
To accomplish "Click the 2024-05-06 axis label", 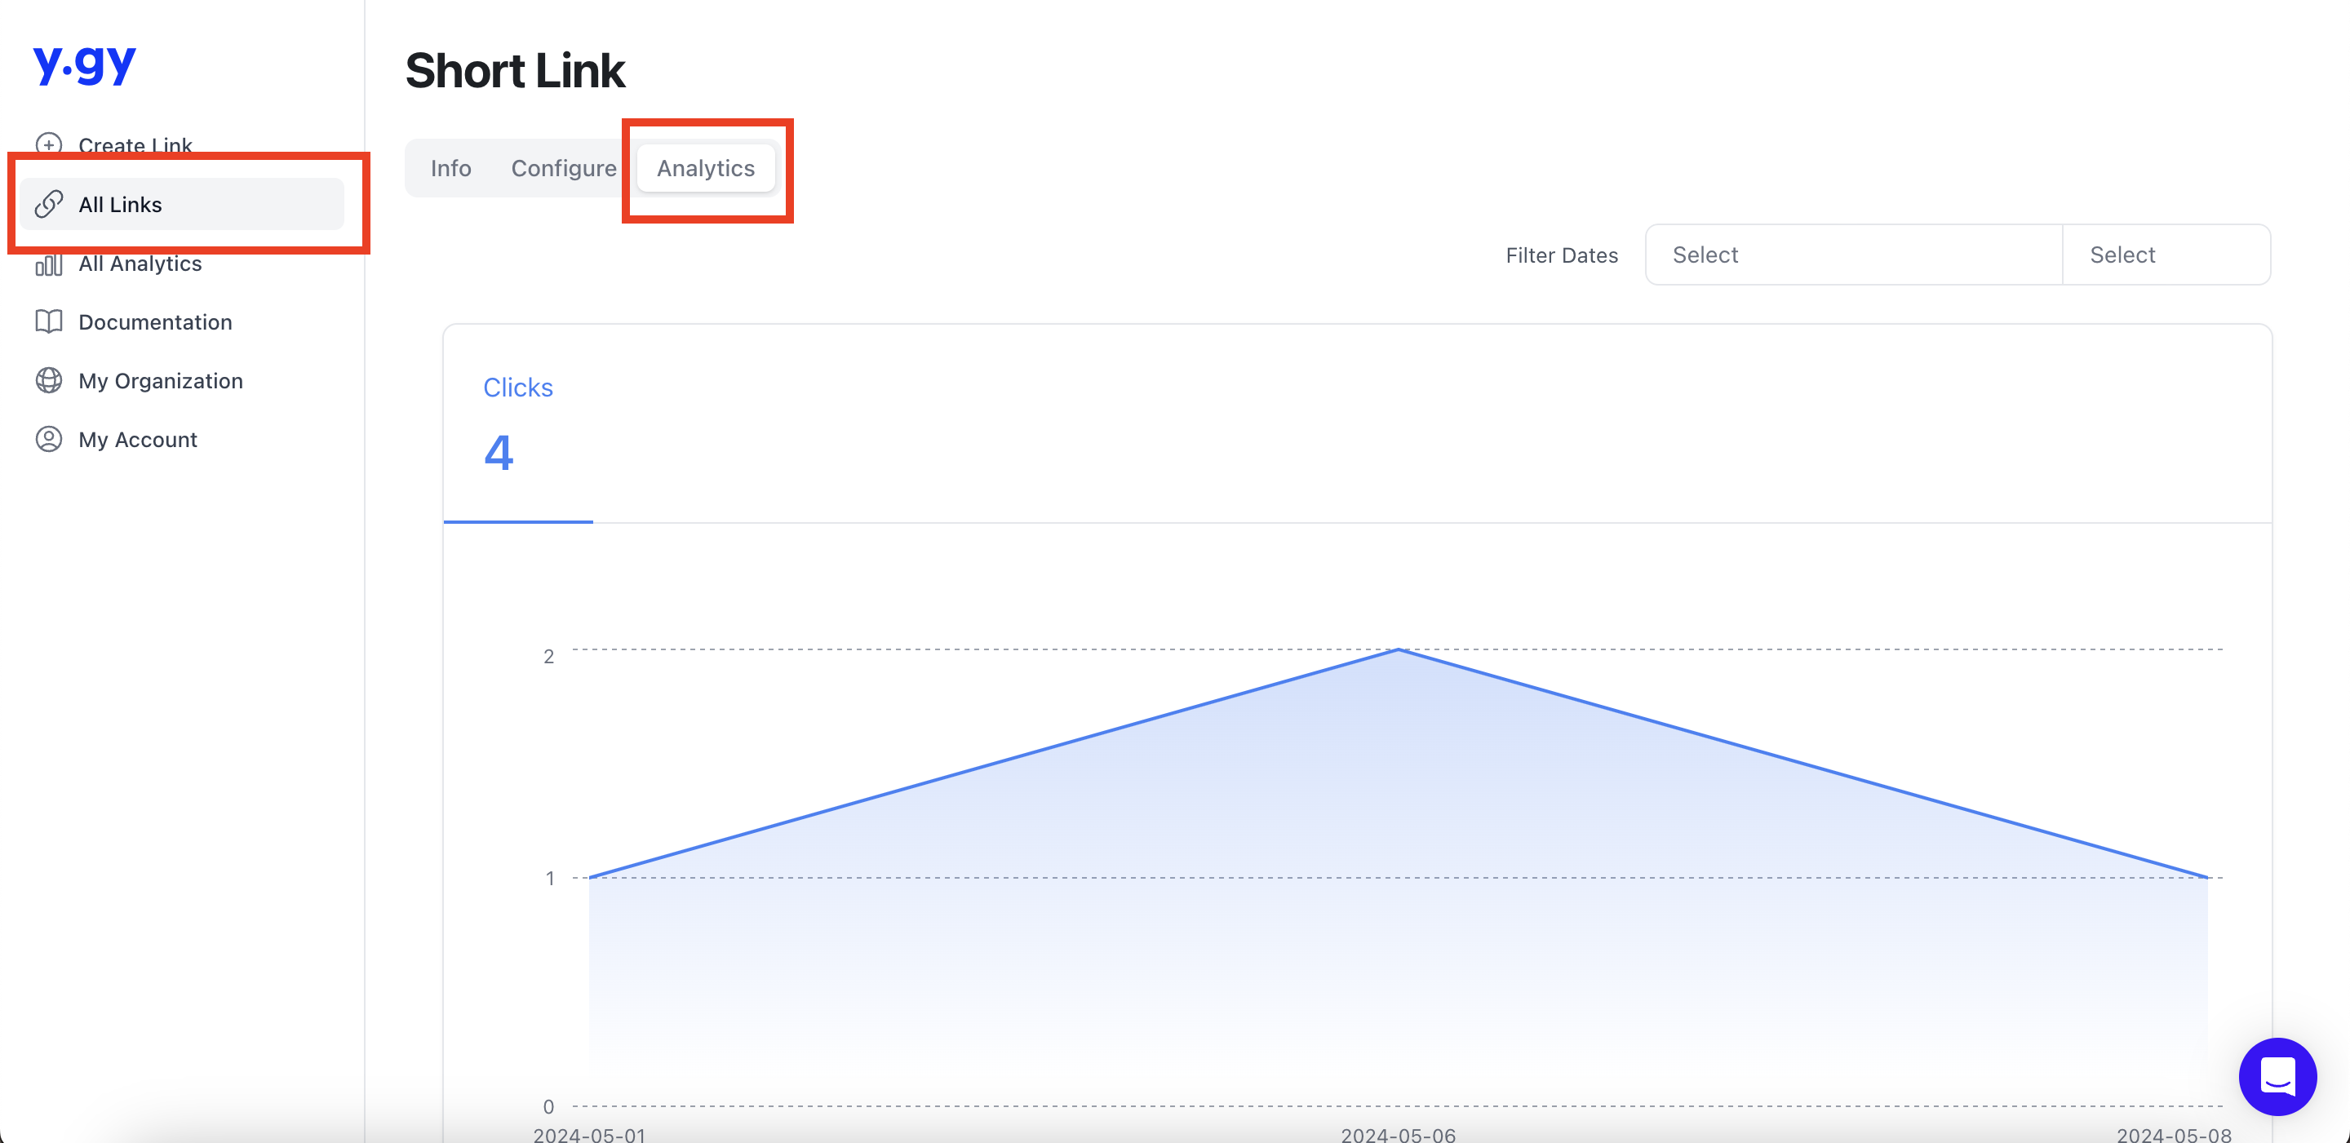I will [x=1398, y=1134].
